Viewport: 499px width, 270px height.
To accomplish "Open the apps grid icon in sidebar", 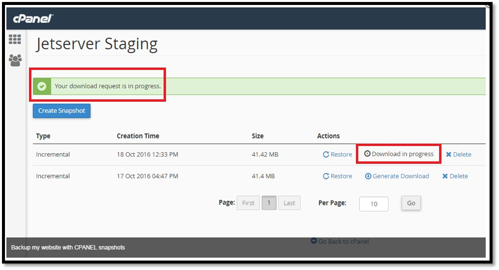I will [x=15, y=39].
